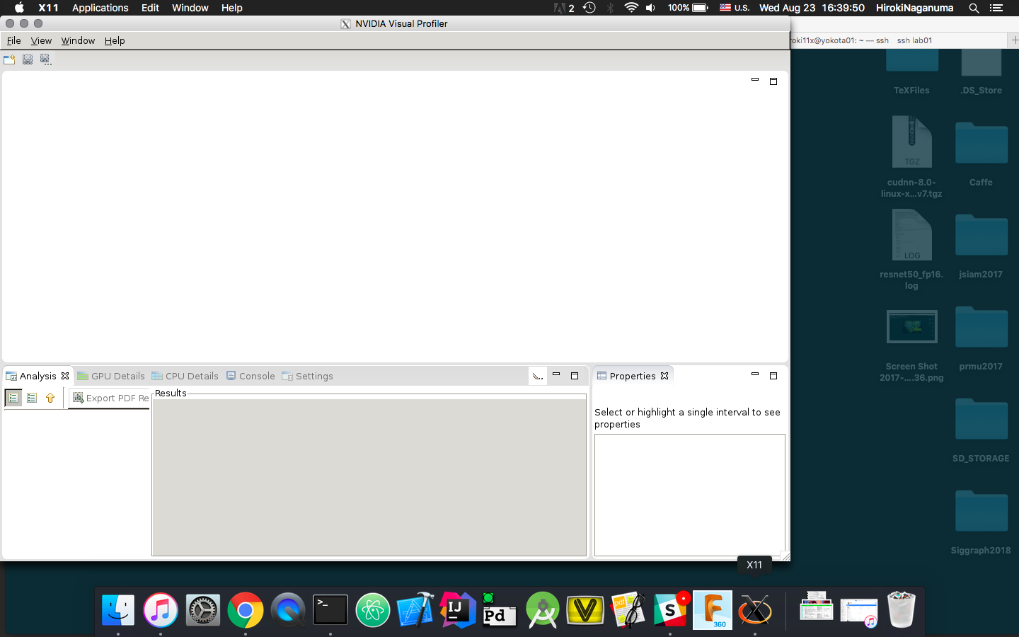
Task: Click the Save session toolbar icon
Action: click(x=27, y=59)
